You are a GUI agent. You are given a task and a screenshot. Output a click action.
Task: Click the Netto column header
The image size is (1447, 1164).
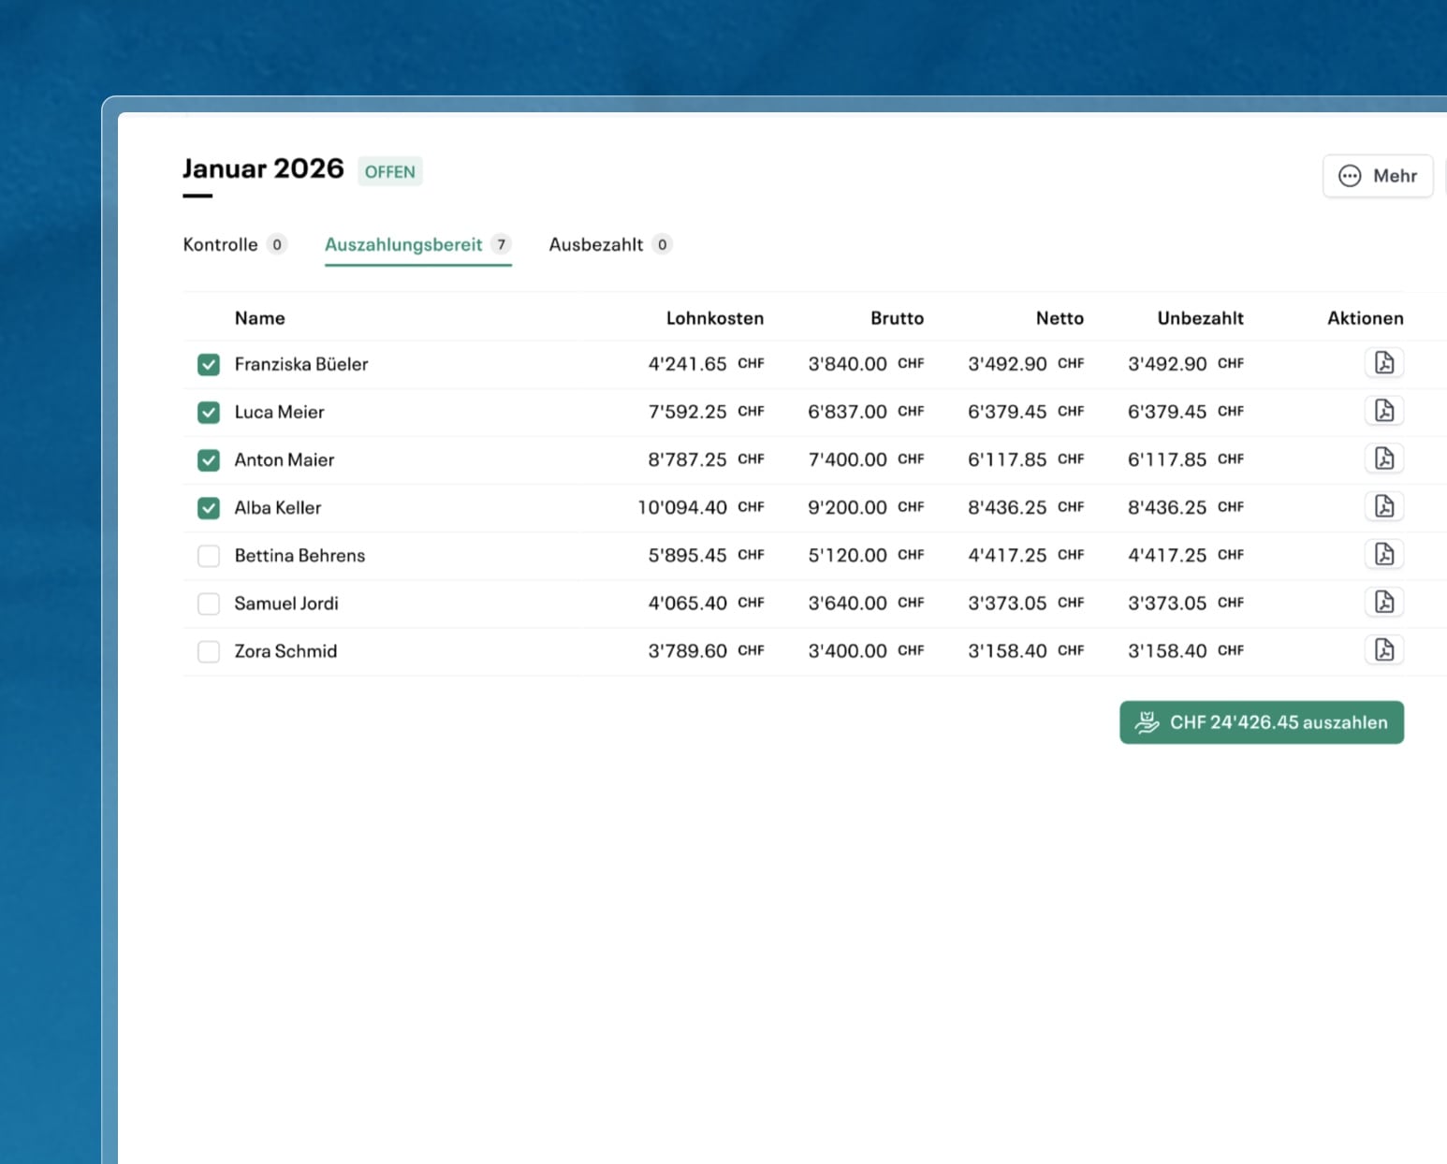pos(1060,318)
